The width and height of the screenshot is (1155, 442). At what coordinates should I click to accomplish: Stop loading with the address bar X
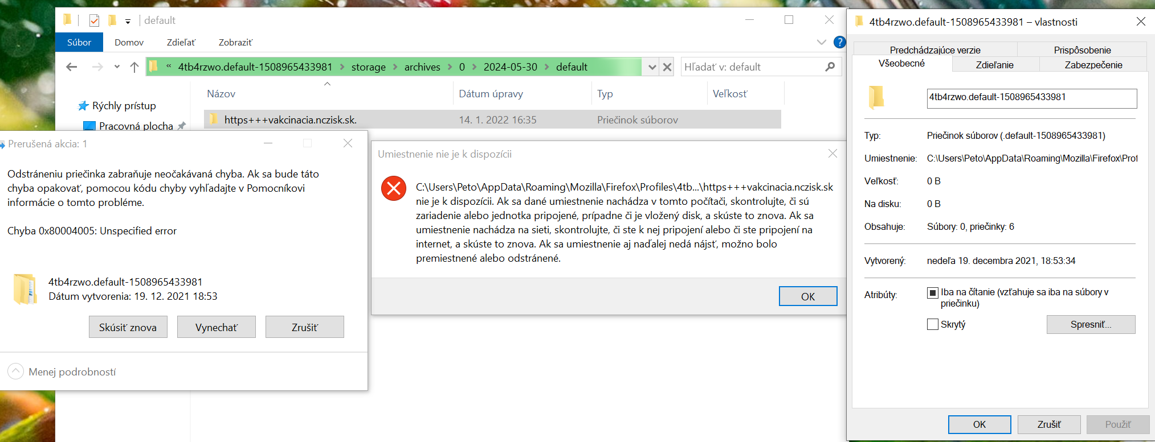tap(667, 67)
